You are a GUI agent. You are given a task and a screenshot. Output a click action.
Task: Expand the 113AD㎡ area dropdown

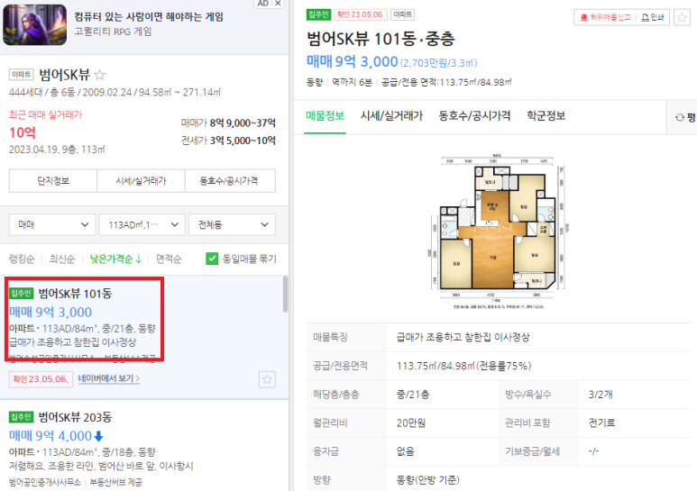pos(142,224)
